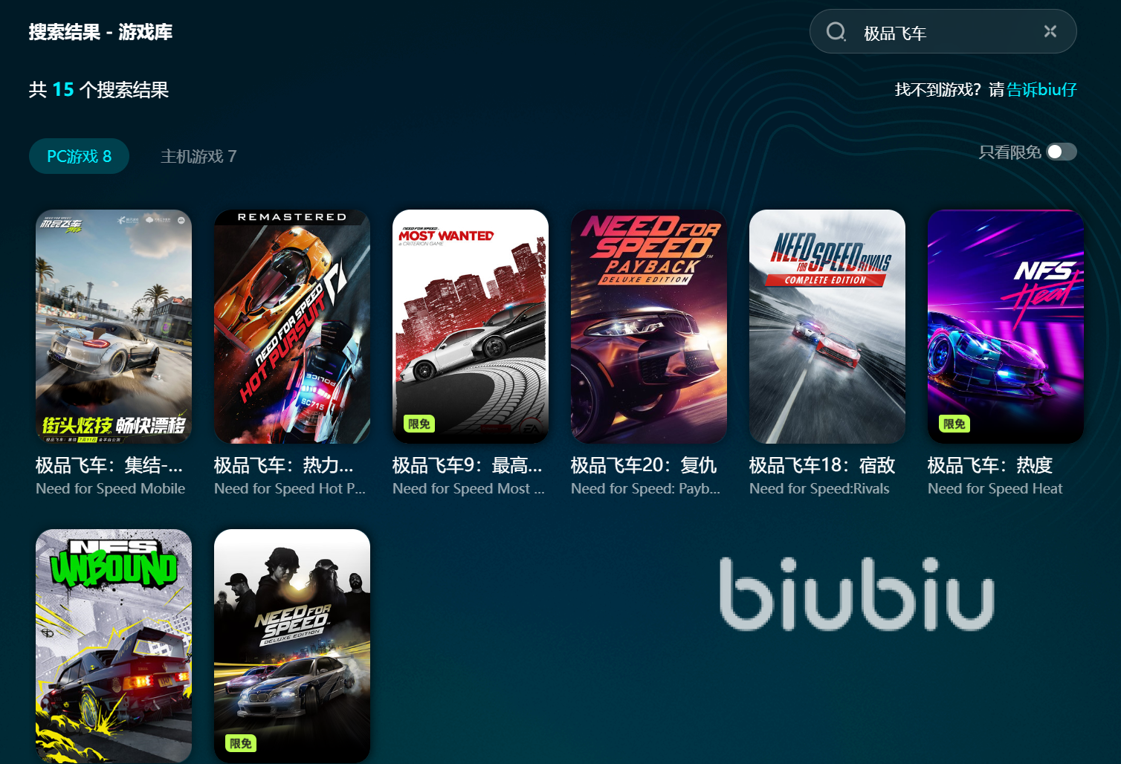Viewport: 1121px width, 764px height.
Task: Open the 告诉biu仔 link
Action: 1041,90
